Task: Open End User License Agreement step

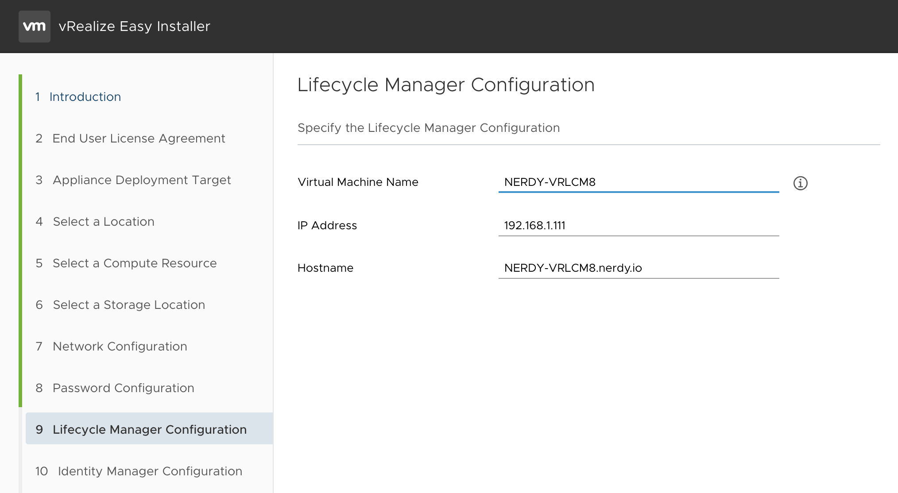Action: pos(130,139)
